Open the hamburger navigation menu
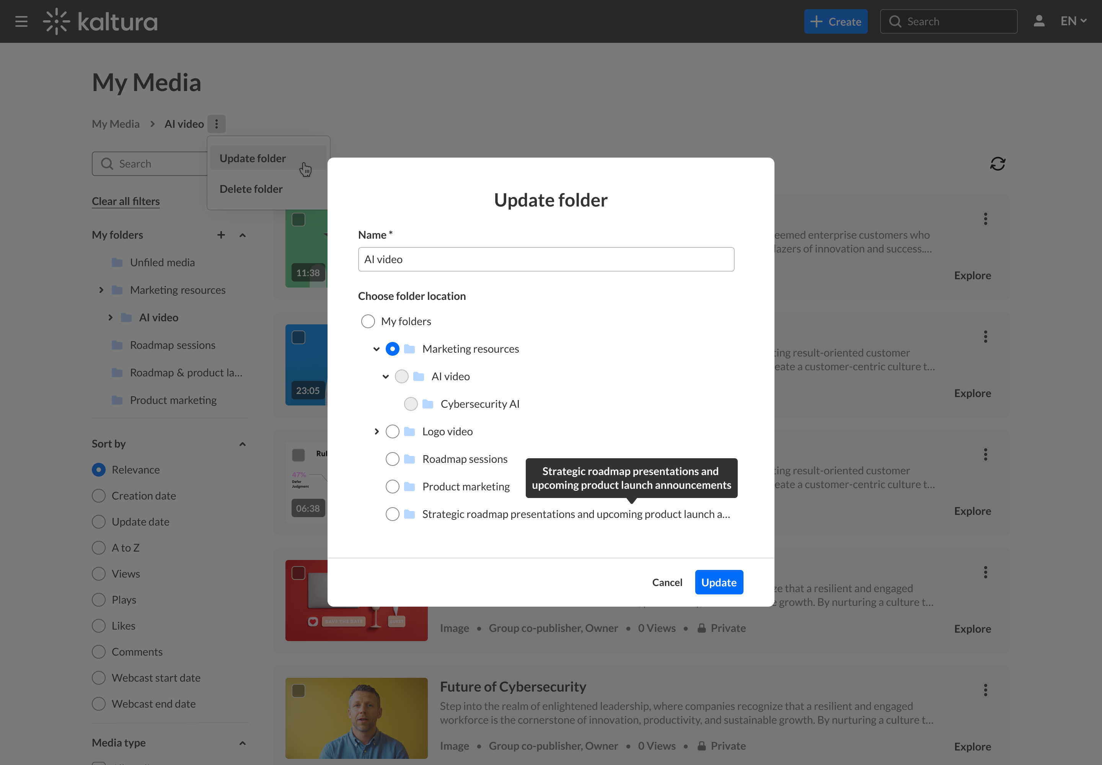The height and width of the screenshot is (765, 1102). coord(21,21)
